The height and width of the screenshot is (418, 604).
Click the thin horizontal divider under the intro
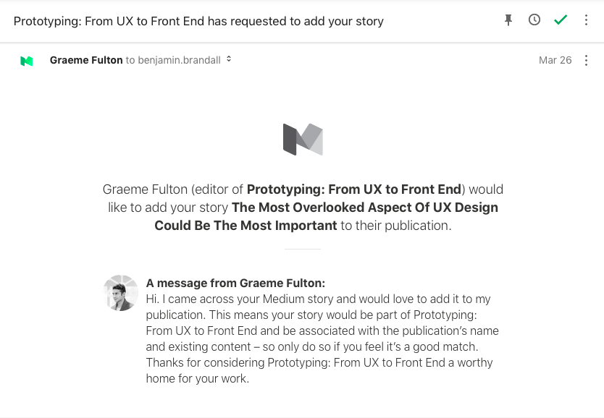303,249
